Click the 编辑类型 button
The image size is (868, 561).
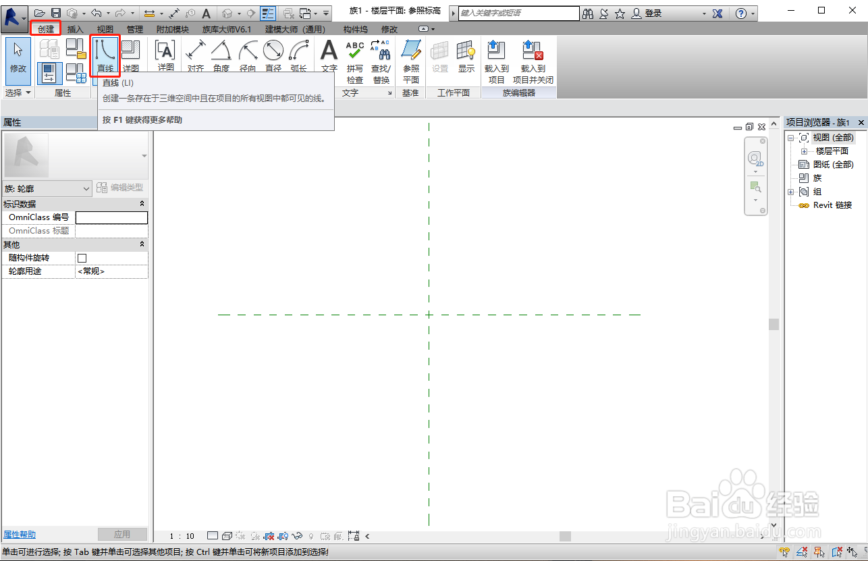click(120, 188)
